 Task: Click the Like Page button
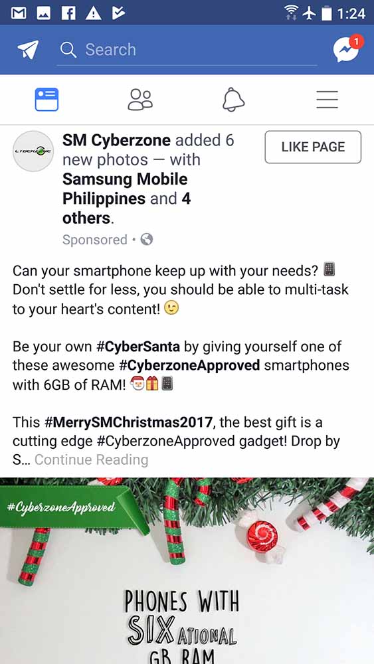[313, 147]
